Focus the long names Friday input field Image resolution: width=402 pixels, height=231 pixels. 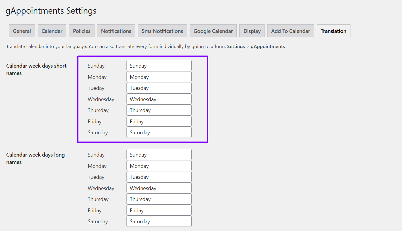[159, 210]
